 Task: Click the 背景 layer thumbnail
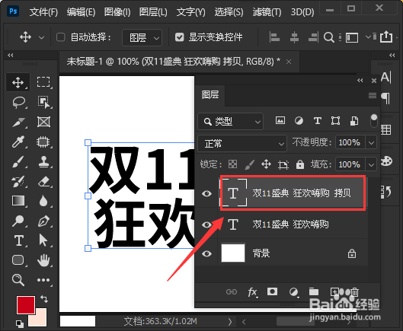coord(233,253)
